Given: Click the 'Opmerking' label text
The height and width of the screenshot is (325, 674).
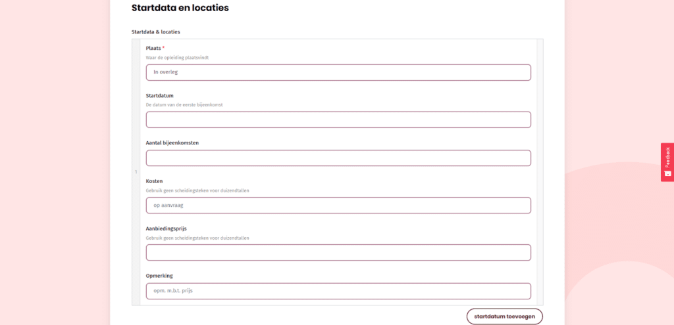Looking at the screenshot, I should (x=159, y=275).
